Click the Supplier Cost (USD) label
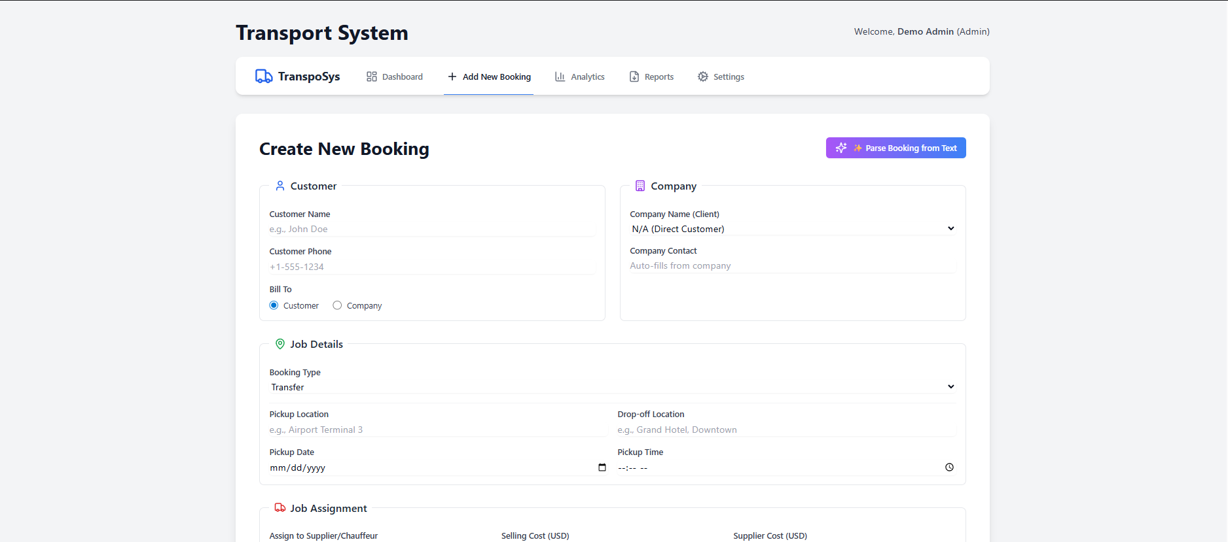 770,535
